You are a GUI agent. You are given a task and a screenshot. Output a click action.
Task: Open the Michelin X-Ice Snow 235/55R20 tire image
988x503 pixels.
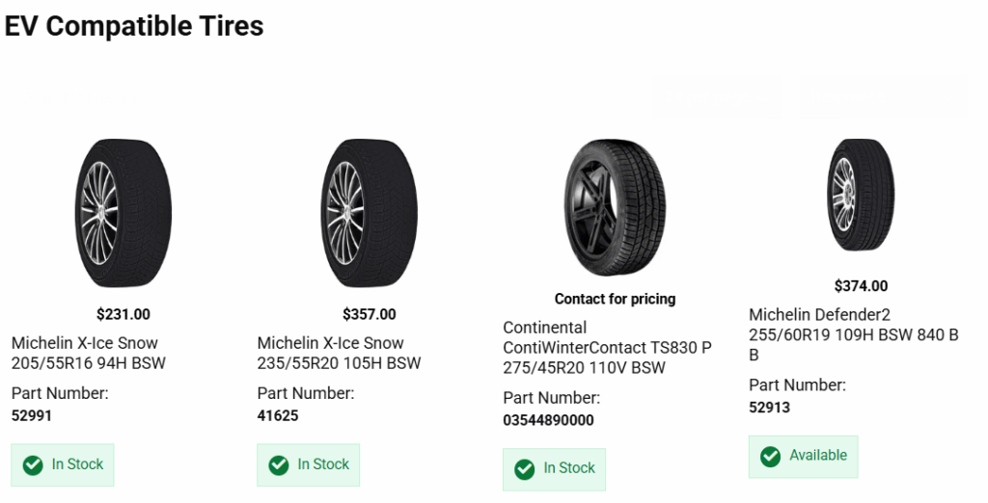point(370,214)
